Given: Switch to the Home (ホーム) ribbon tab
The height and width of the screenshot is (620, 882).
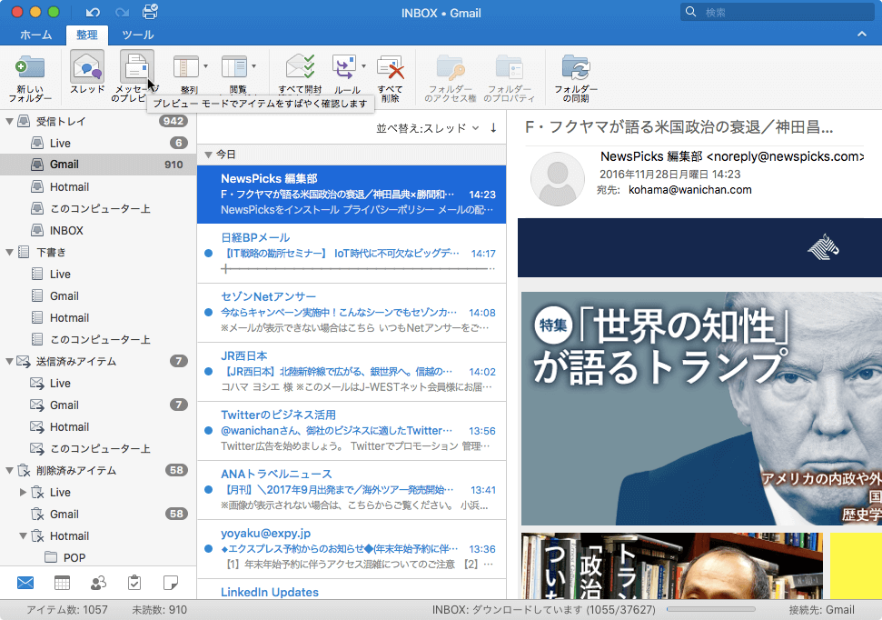Looking at the screenshot, I should click(35, 35).
